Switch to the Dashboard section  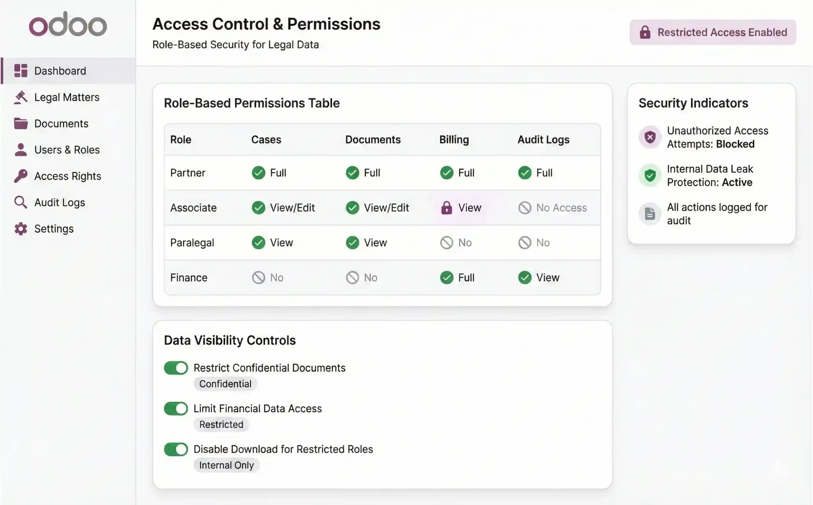(60, 71)
